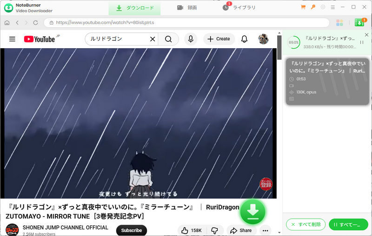372x236 pixels.
Task: Click the 130K, opus audio info
Action: point(306,92)
